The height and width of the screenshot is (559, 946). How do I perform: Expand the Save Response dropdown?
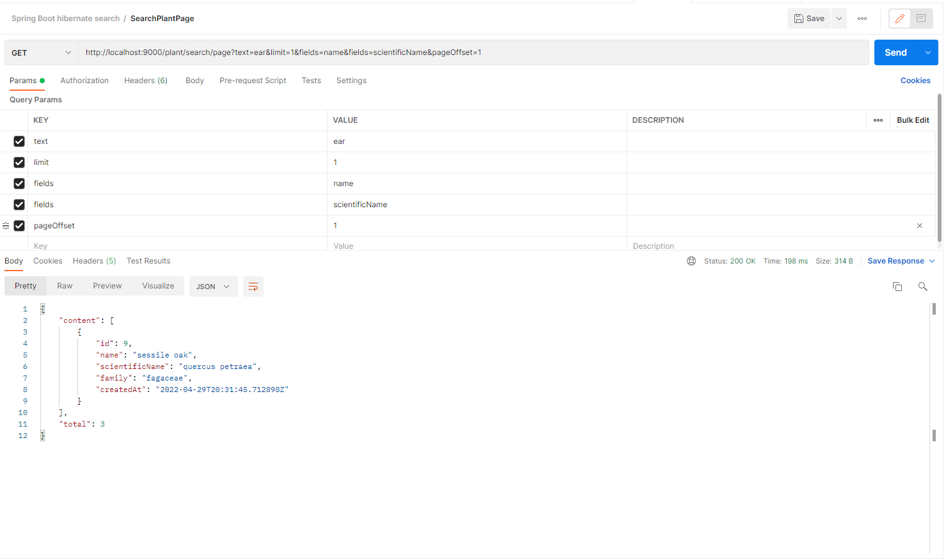tap(932, 261)
